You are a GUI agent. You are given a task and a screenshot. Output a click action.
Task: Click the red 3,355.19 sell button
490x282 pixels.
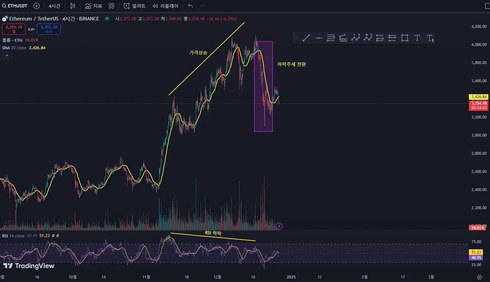tap(14, 29)
